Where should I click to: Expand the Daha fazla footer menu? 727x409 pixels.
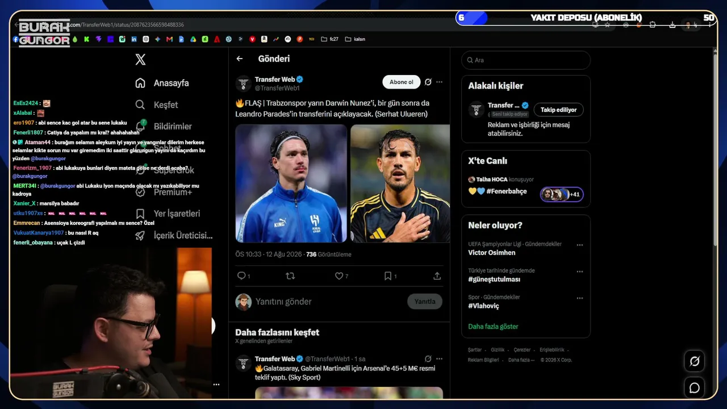coord(520,360)
